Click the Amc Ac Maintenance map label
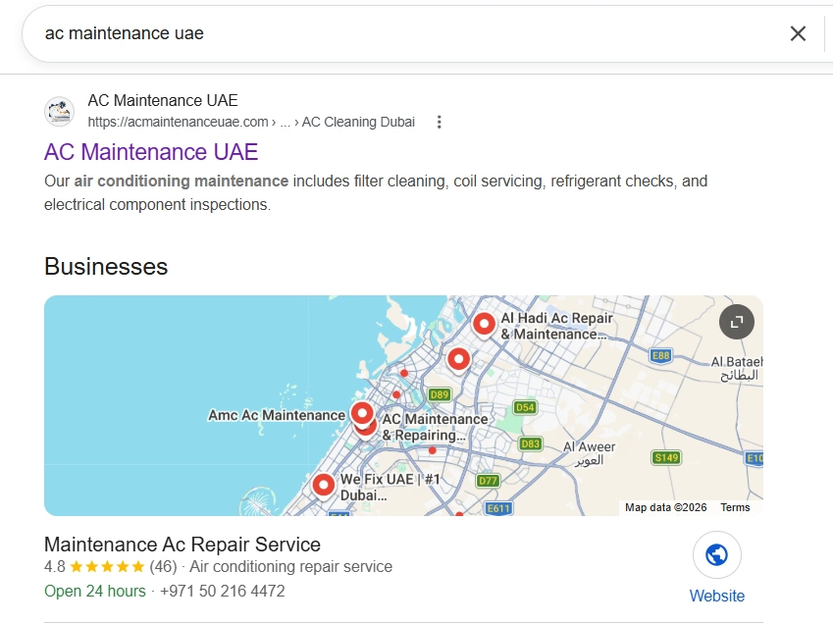This screenshot has width=833, height=624. (277, 415)
